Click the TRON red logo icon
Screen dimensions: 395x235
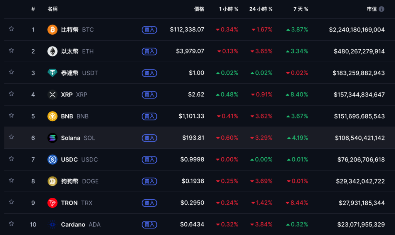(x=52, y=203)
